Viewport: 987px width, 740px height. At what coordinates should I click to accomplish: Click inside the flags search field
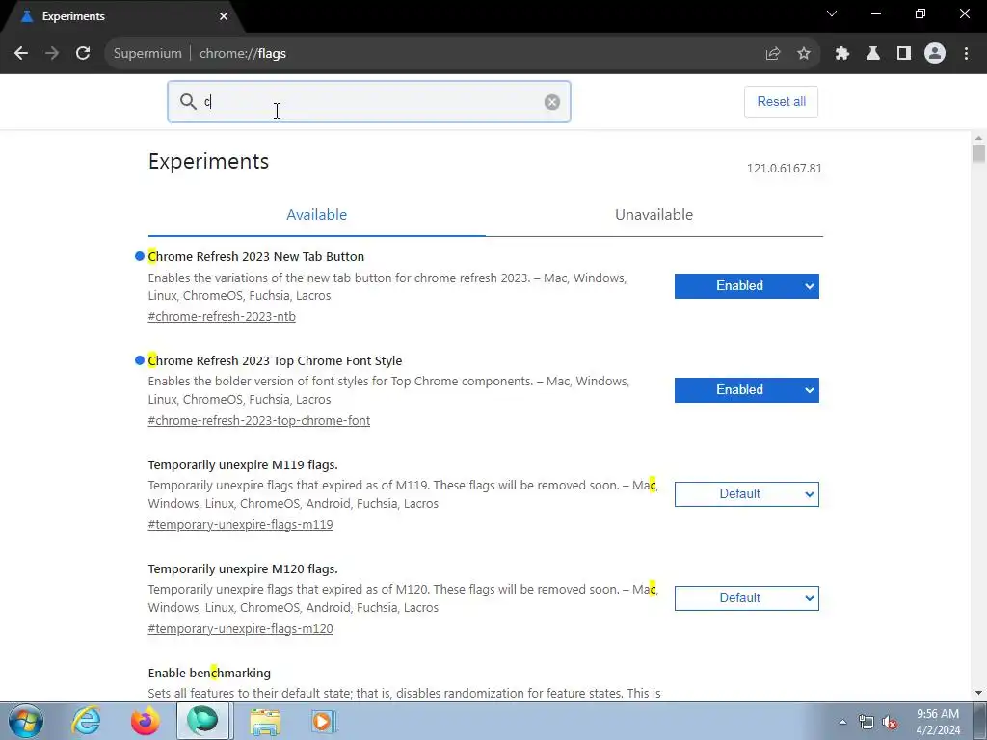369,102
